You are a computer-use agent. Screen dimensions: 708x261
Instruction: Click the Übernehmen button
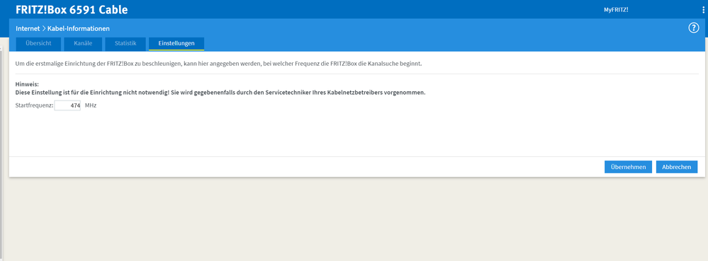pyautogui.click(x=628, y=167)
